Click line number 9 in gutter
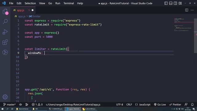Image resolution: width=197 pixels, height=111 pixels. (18, 53)
